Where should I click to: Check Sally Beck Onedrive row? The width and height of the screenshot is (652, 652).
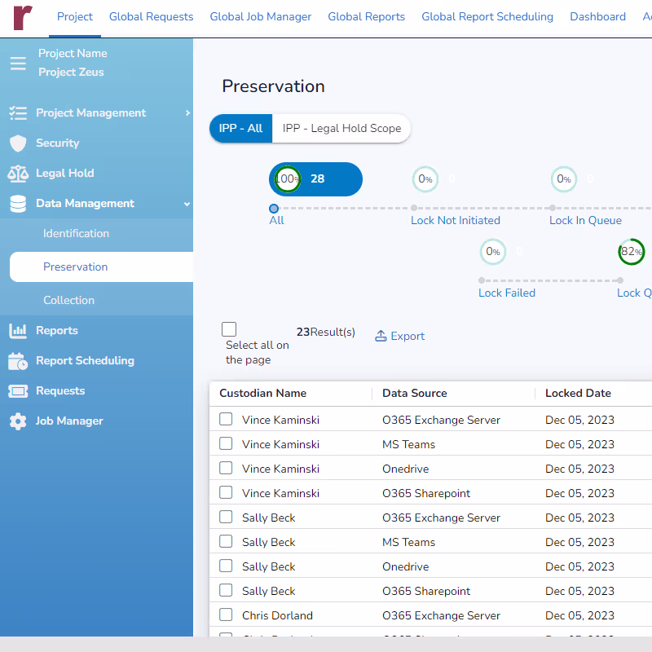tap(226, 566)
